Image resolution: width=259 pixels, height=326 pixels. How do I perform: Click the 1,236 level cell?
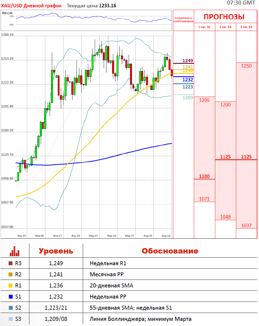pyautogui.click(x=56, y=286)
